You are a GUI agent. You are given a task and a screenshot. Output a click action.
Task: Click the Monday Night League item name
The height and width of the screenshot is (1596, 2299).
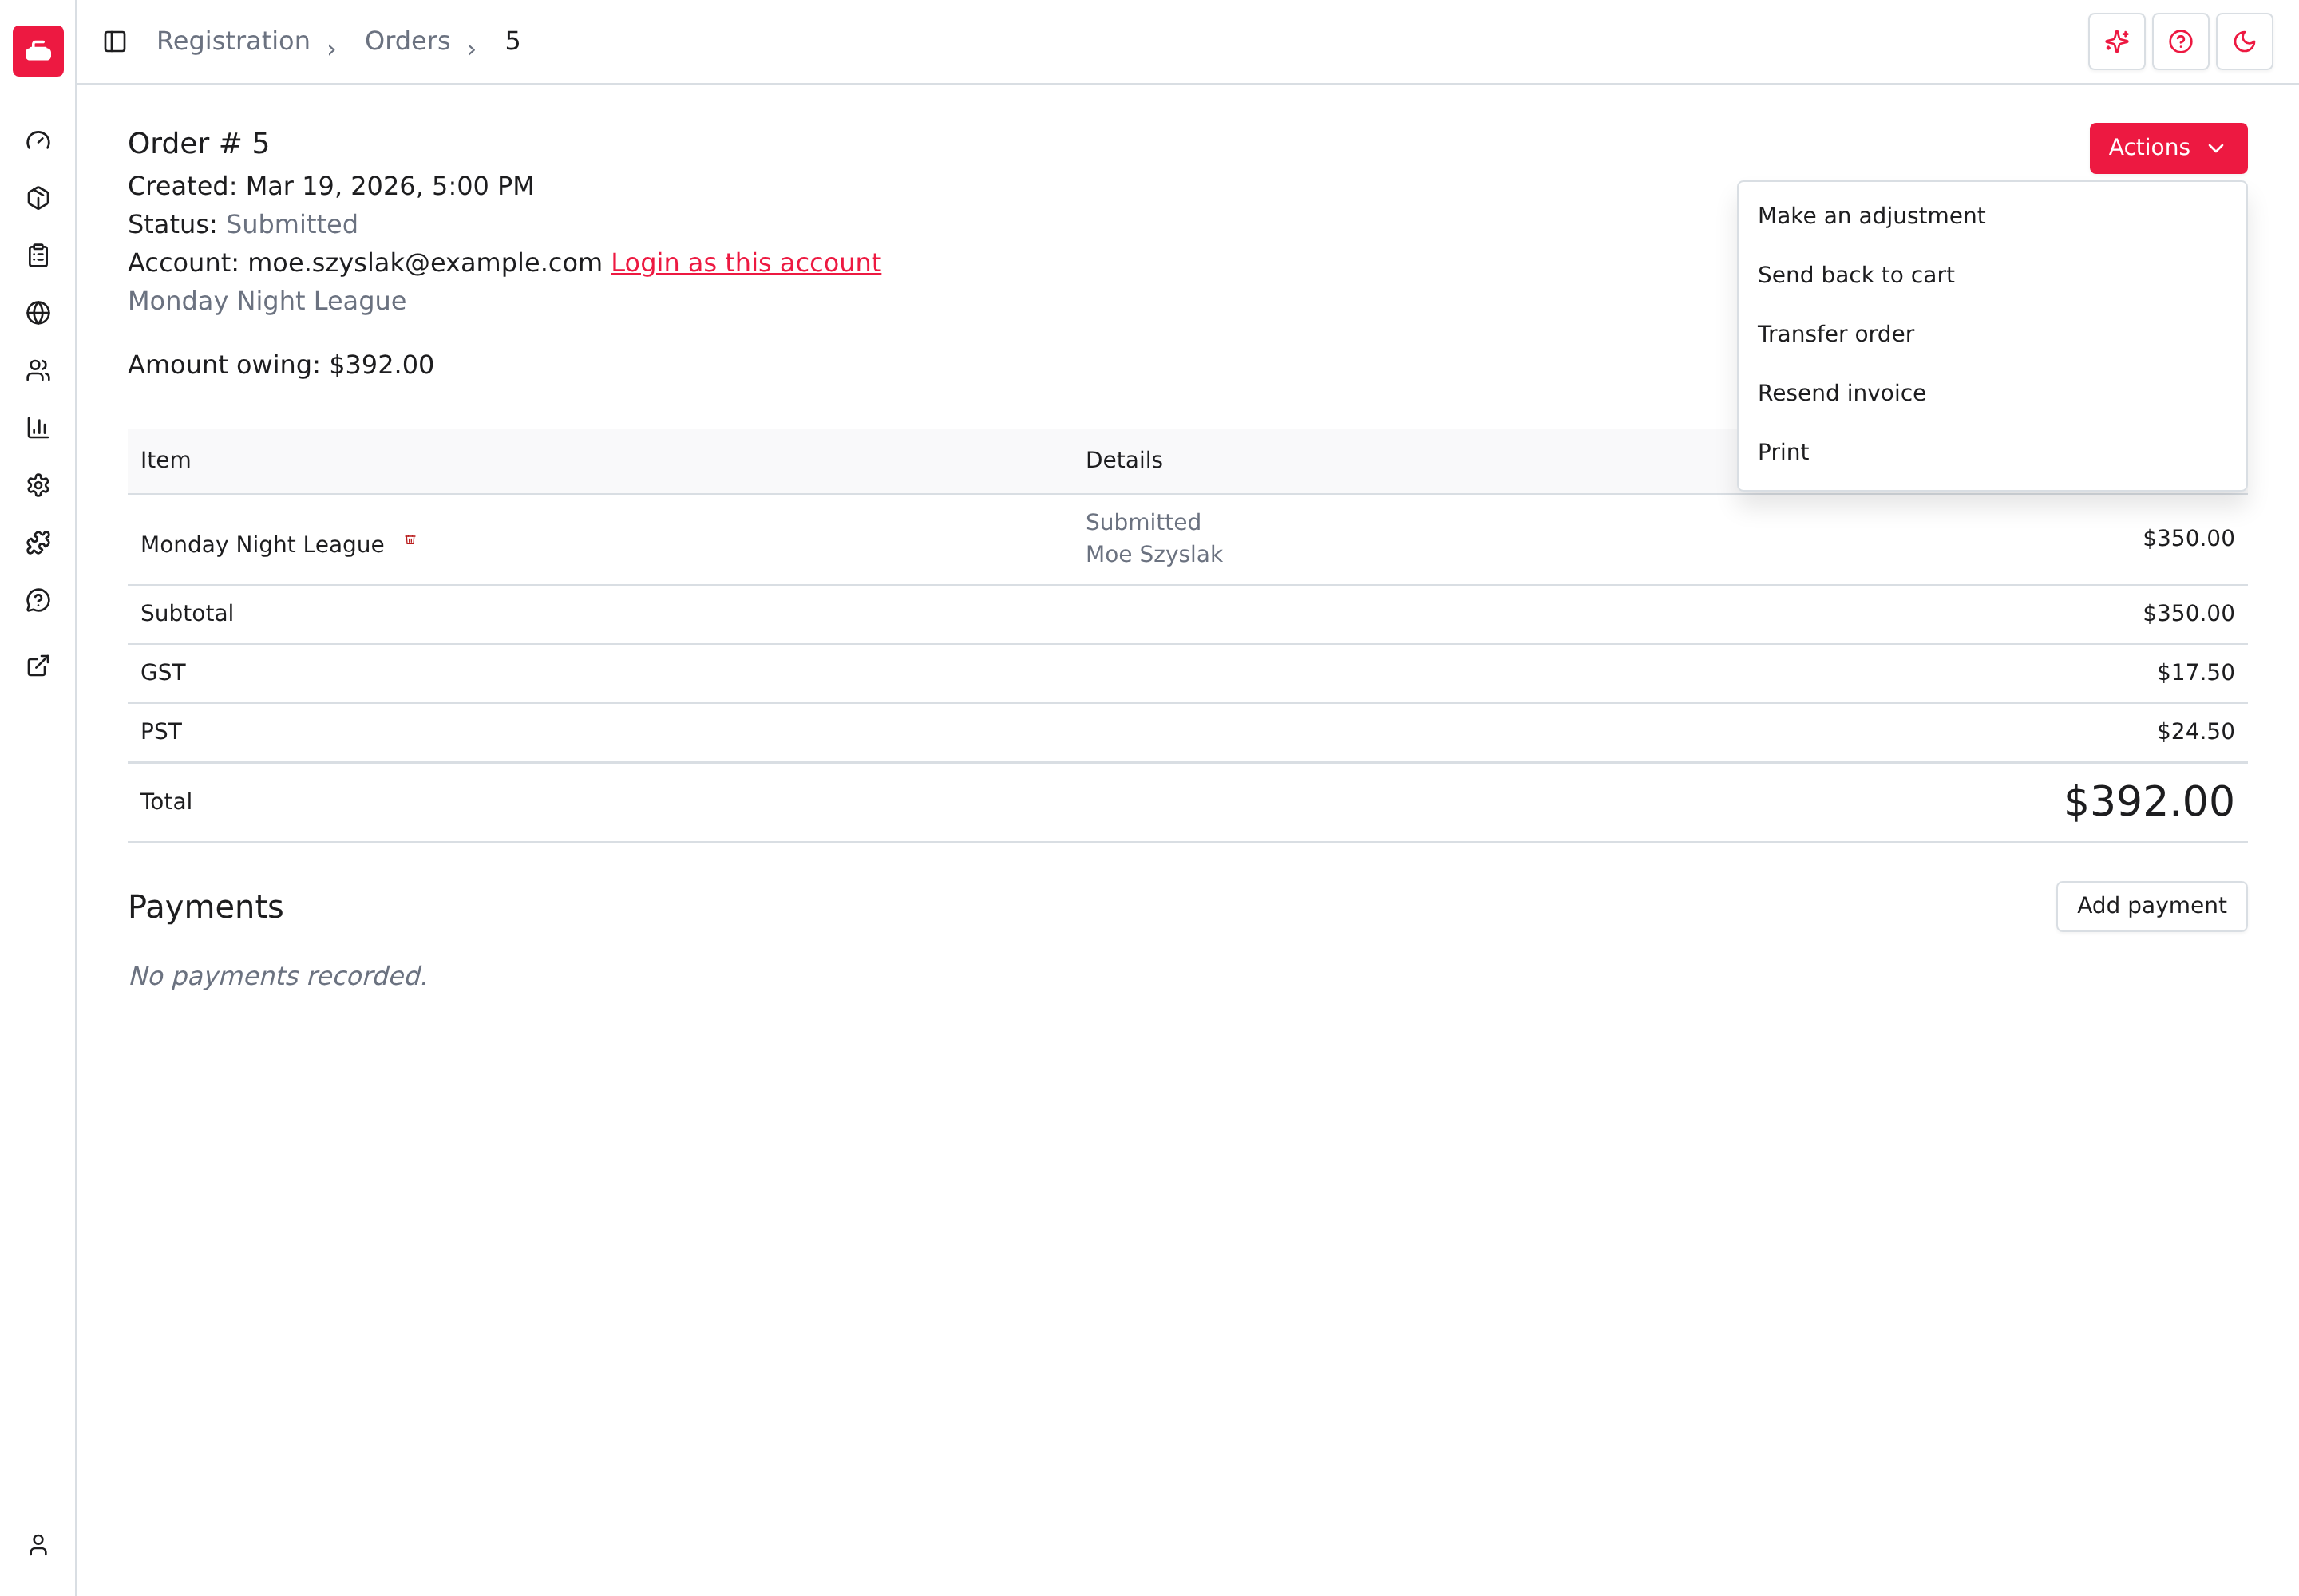262,544
